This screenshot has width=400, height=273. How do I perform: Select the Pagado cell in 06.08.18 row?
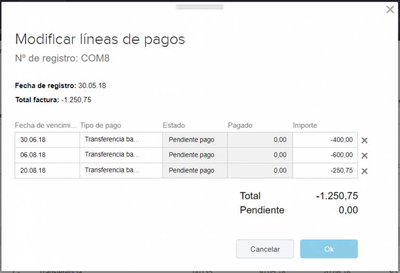tap(260, 155)
